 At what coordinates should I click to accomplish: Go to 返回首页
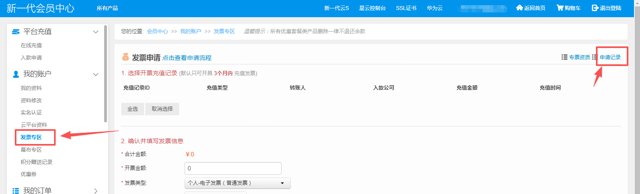[535, 8]
